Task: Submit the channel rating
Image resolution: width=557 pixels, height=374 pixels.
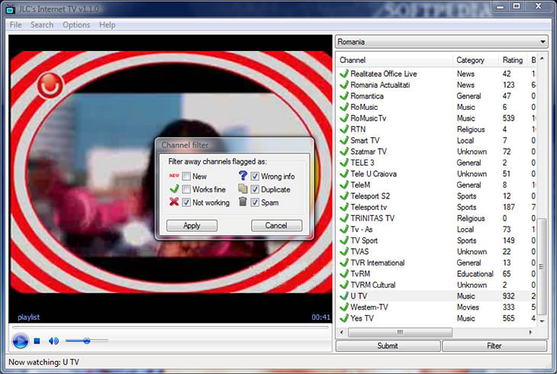Action: coord(388,346)
